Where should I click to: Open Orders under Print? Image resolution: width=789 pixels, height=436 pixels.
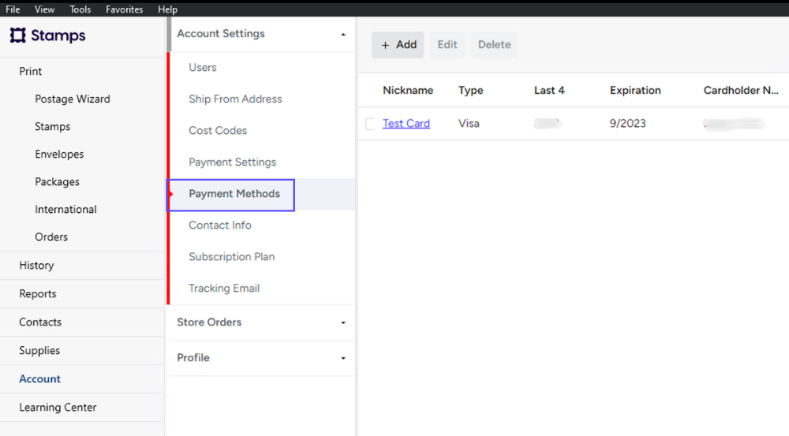tap(50, 237)
